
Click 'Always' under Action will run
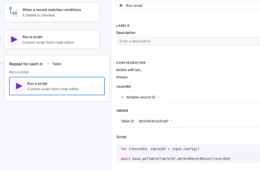pos(122,77)
